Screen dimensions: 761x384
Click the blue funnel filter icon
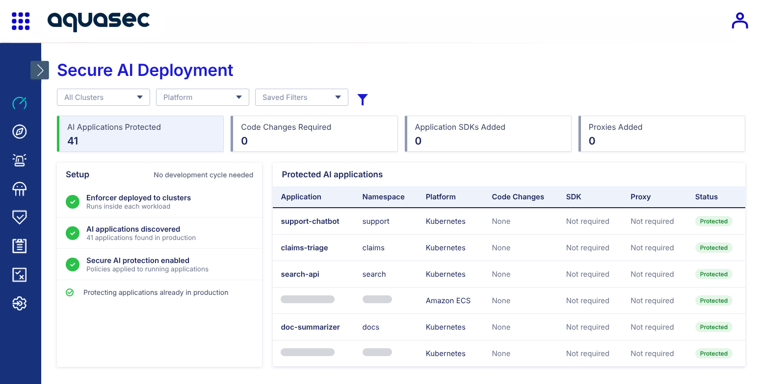pos(363,99)
